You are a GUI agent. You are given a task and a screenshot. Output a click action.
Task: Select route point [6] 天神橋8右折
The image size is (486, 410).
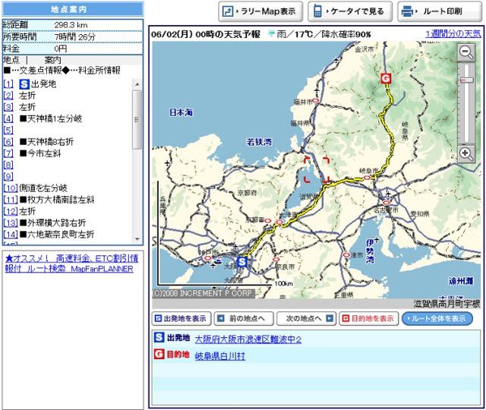8,142
